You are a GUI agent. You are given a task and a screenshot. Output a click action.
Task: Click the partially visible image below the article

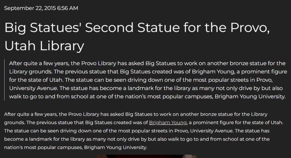(x=146, y=156)
